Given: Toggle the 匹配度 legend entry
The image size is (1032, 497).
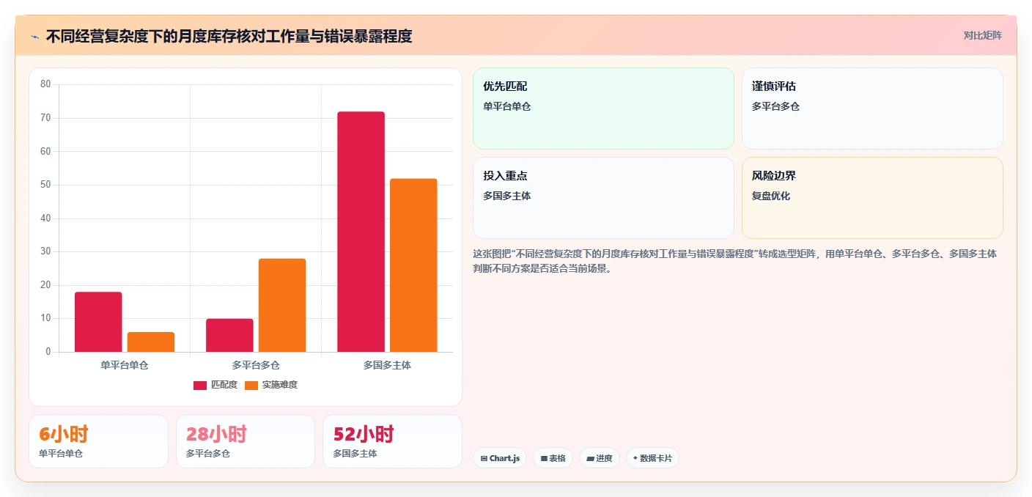Looking at the screenshot, I should tap(215, 385).
